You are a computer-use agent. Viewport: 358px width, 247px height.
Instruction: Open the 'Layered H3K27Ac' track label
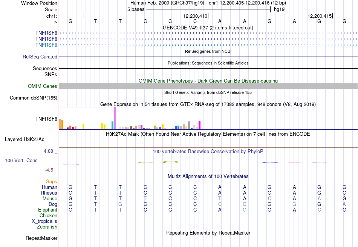(x=24, y=140)
